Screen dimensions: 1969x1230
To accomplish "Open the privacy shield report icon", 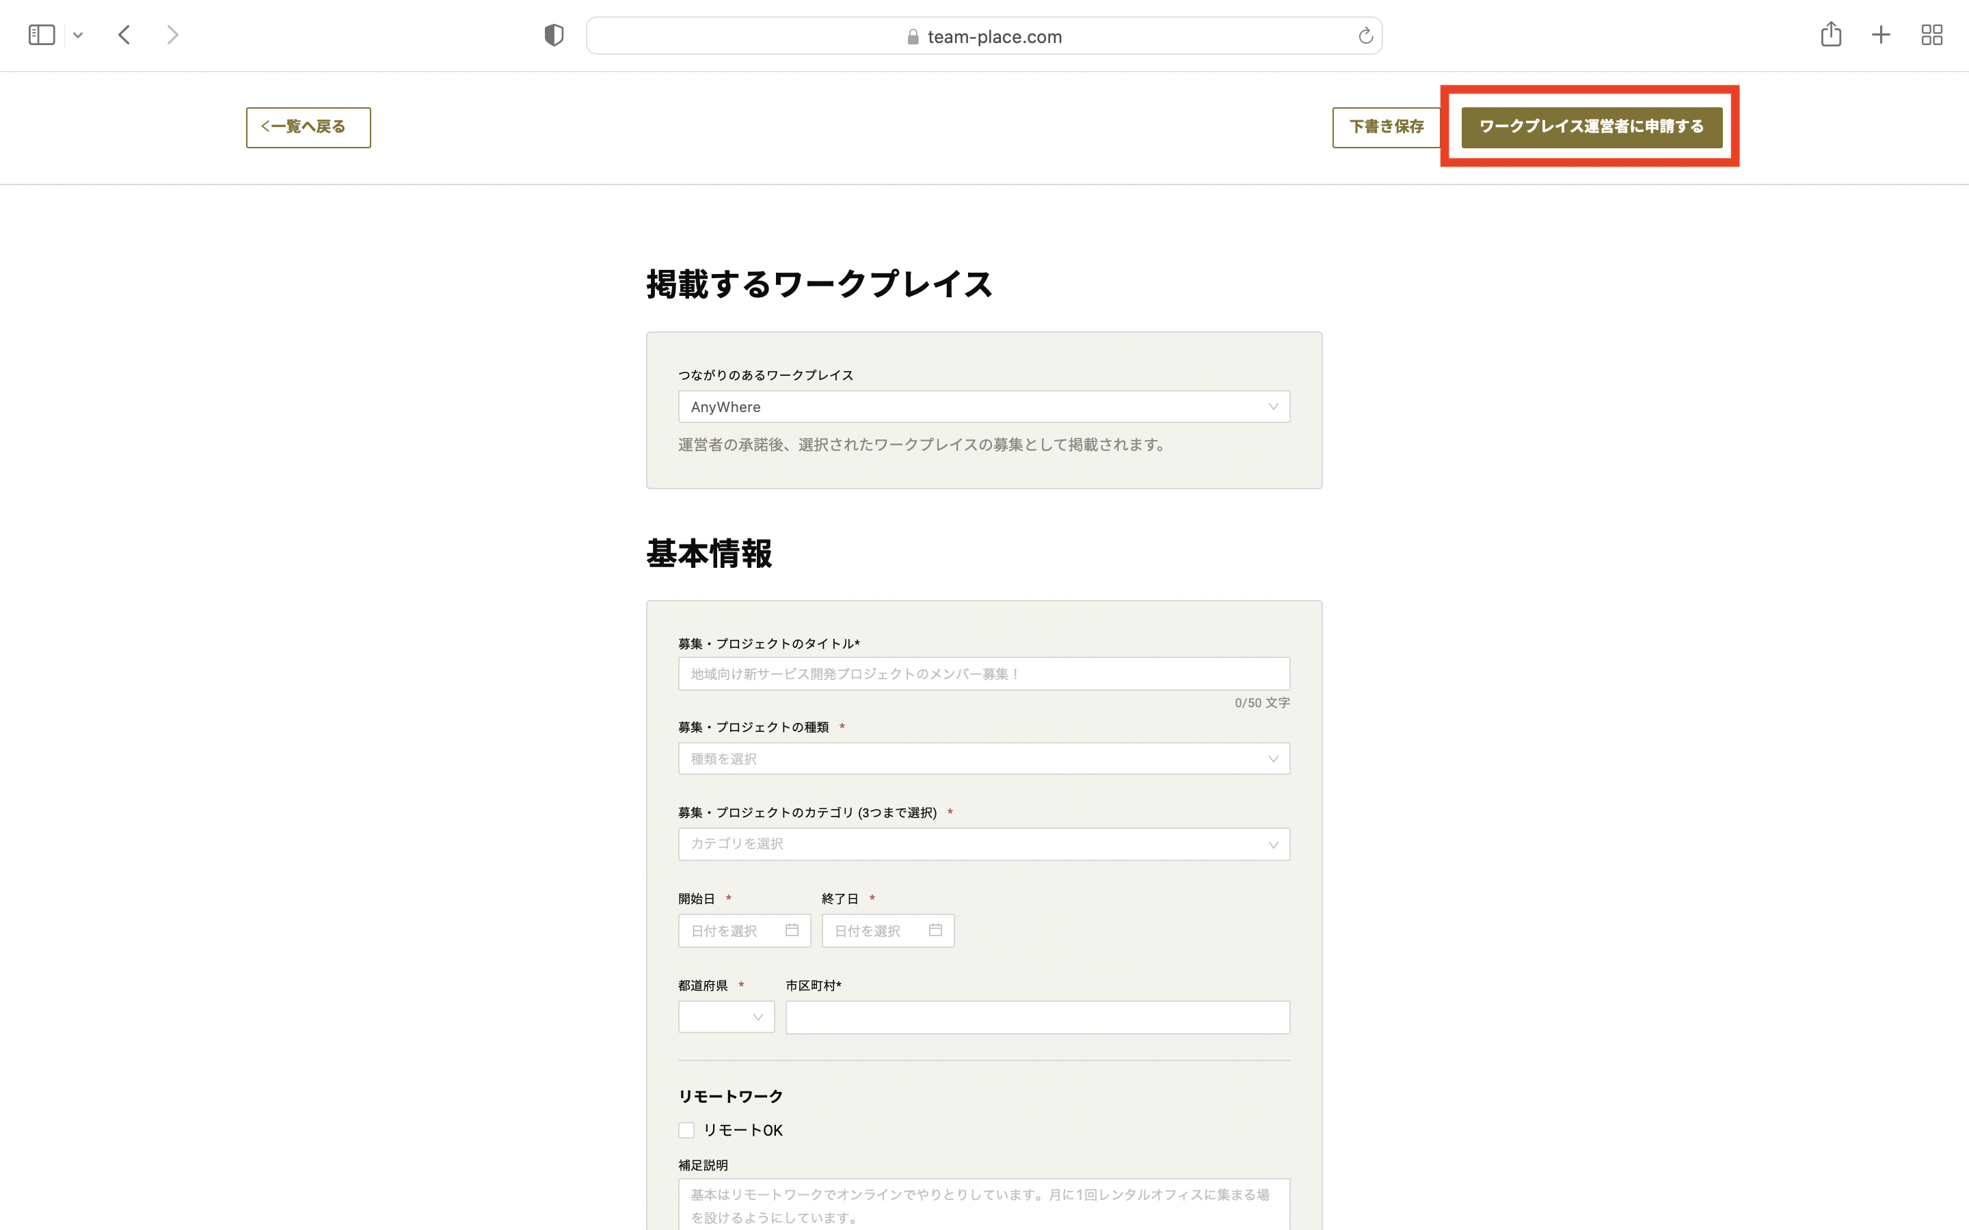I will point(554,35).
